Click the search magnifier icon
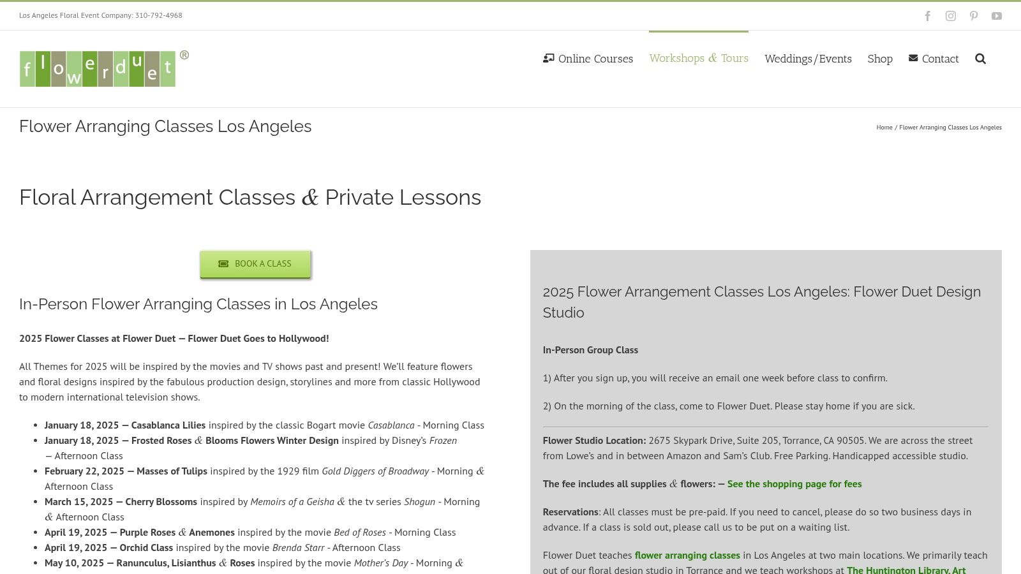Image resolution: width=1021 pixels, height=574 pixels. pyautogui.click(x=981, y=59)
